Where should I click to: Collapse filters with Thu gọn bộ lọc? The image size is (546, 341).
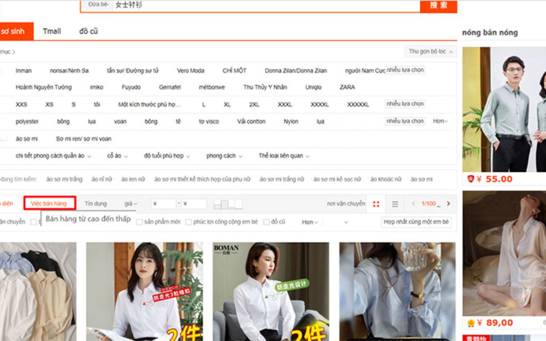[x=430, y=51]
